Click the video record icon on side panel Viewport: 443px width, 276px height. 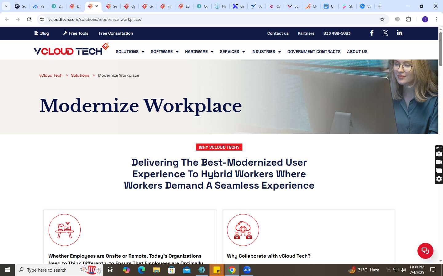pyautogui.click(x=439, y=162)
